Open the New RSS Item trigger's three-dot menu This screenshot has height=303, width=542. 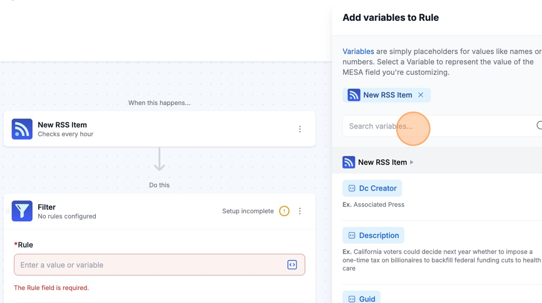click(300, 129)
